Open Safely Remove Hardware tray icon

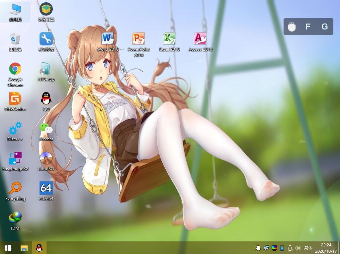[x=290, y=248]
